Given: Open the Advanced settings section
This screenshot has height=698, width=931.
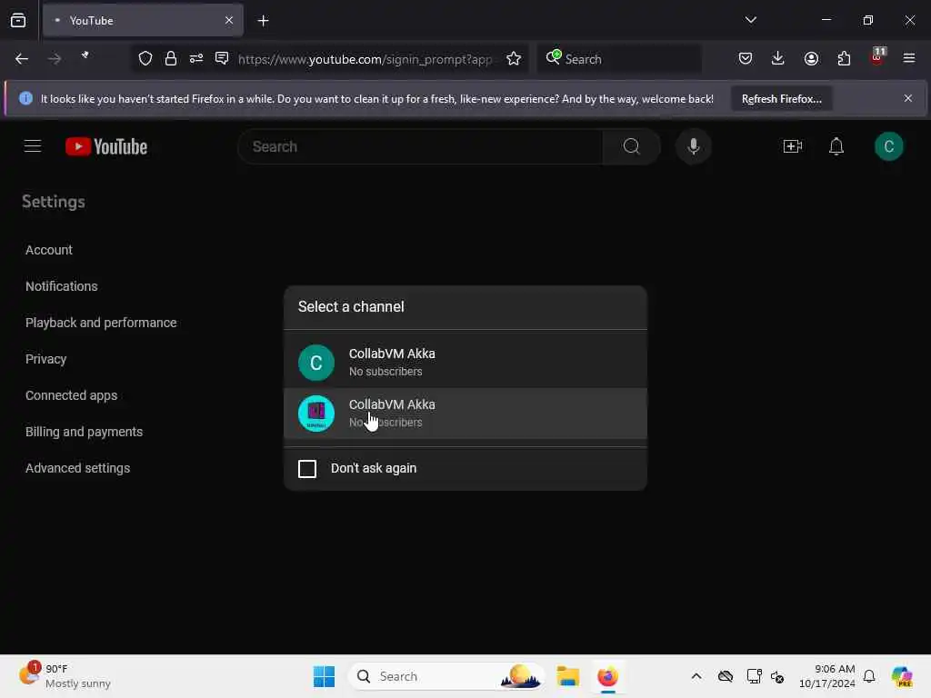Looking at the screenshot, I should click(78, 468).
